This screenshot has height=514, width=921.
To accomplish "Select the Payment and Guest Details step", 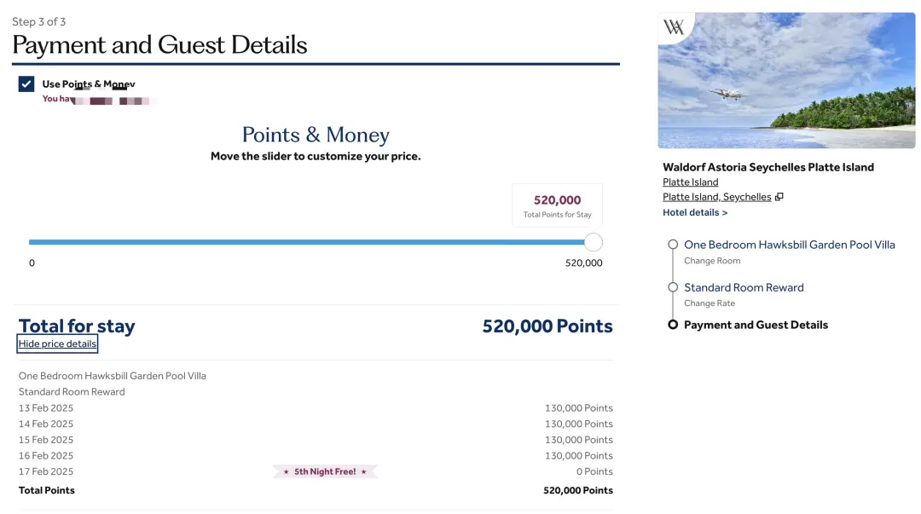I will (x=756, y=325).
